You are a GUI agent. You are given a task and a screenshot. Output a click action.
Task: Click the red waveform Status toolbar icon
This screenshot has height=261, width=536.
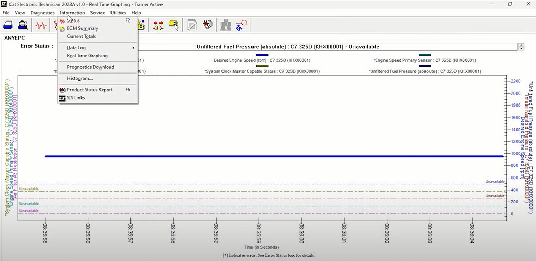point(41,25)
